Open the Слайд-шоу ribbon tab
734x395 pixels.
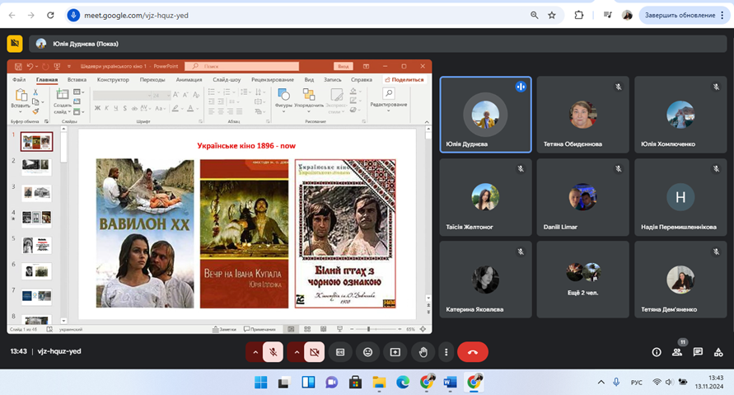pyautogui.click(x=227, y=80)
